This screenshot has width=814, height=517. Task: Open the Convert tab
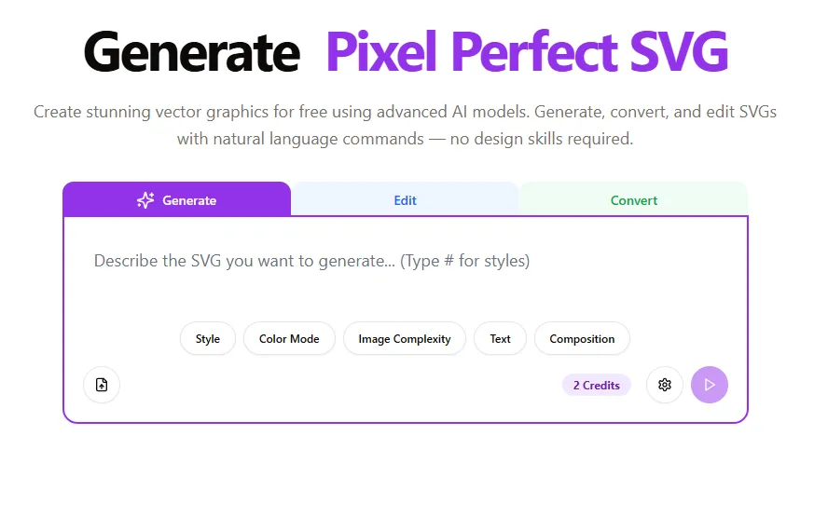click(634, 200)
